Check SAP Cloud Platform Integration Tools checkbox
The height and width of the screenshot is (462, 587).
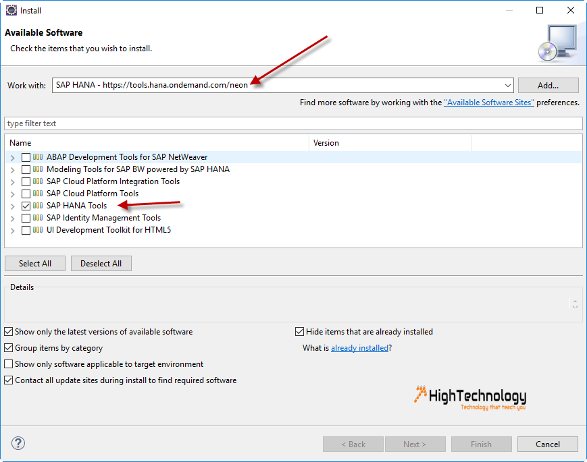point(26,181)
